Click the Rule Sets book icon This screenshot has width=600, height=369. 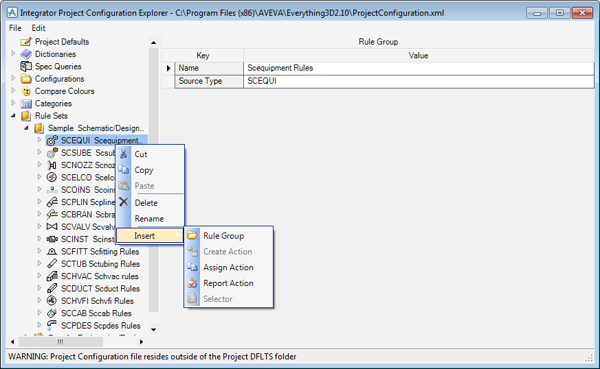tap(26, 116)
